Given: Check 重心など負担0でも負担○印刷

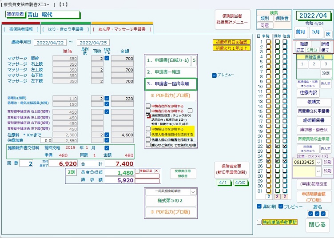Looking at the screenshot, I should pyautogui.click(x=148, y=145).
